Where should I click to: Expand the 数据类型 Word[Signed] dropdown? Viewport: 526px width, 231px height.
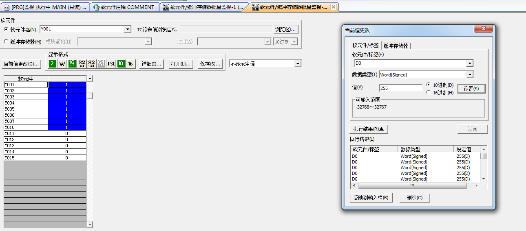[470, 75]
